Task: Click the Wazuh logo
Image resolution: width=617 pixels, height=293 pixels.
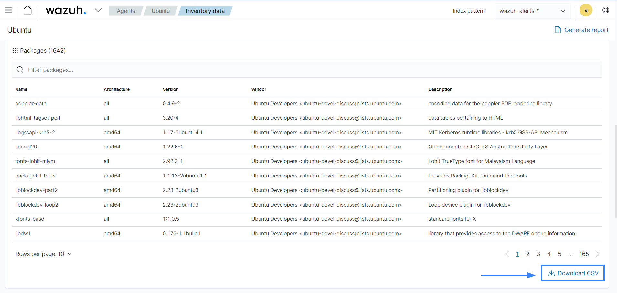Action: (x=66, y=11)
